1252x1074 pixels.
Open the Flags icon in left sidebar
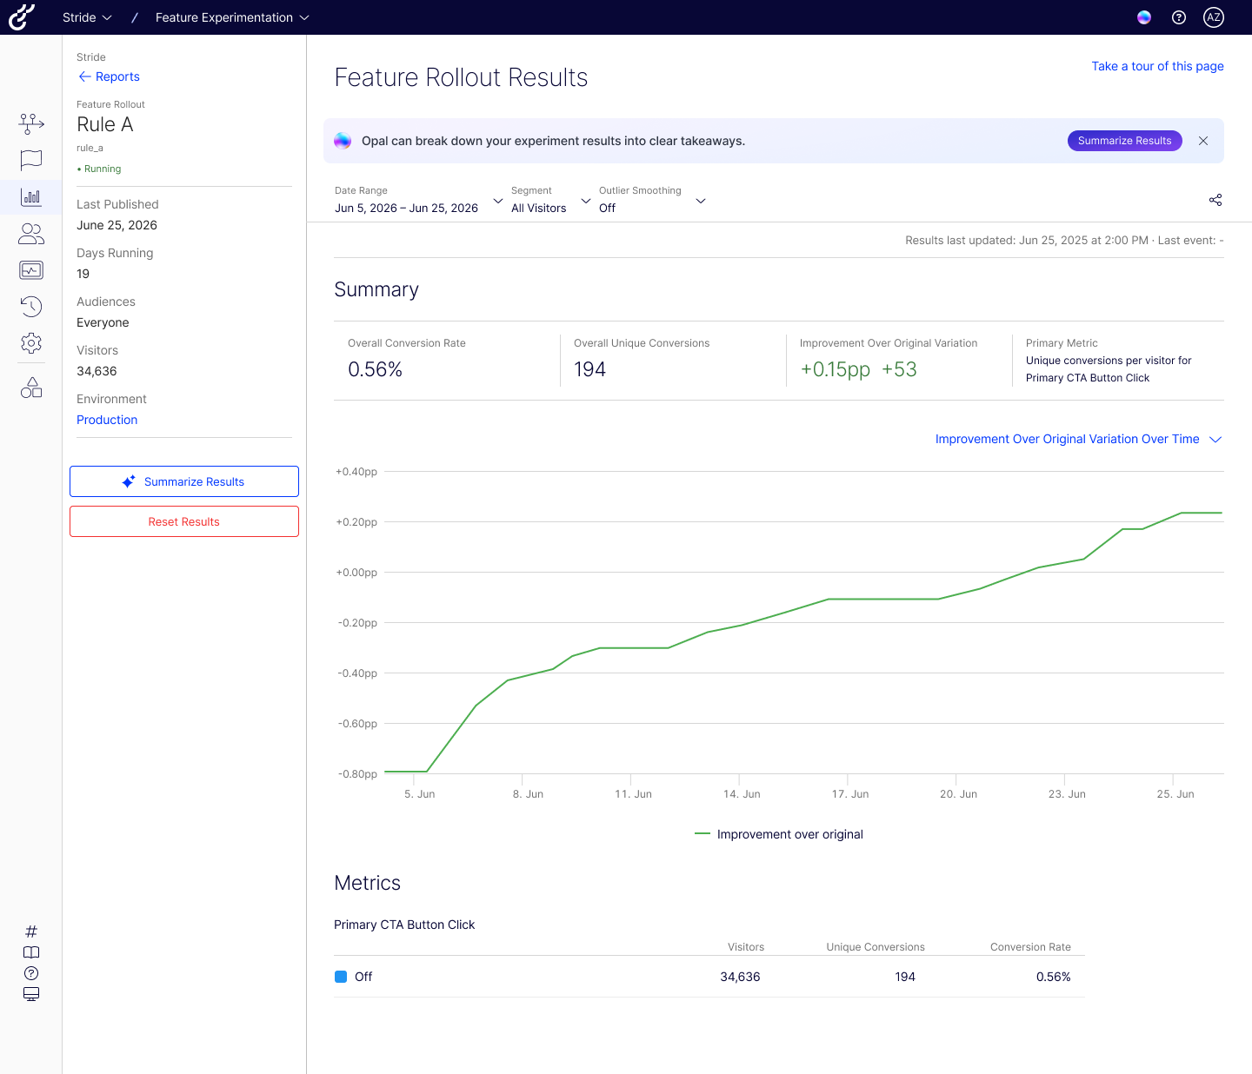click(x=31, y=160)
